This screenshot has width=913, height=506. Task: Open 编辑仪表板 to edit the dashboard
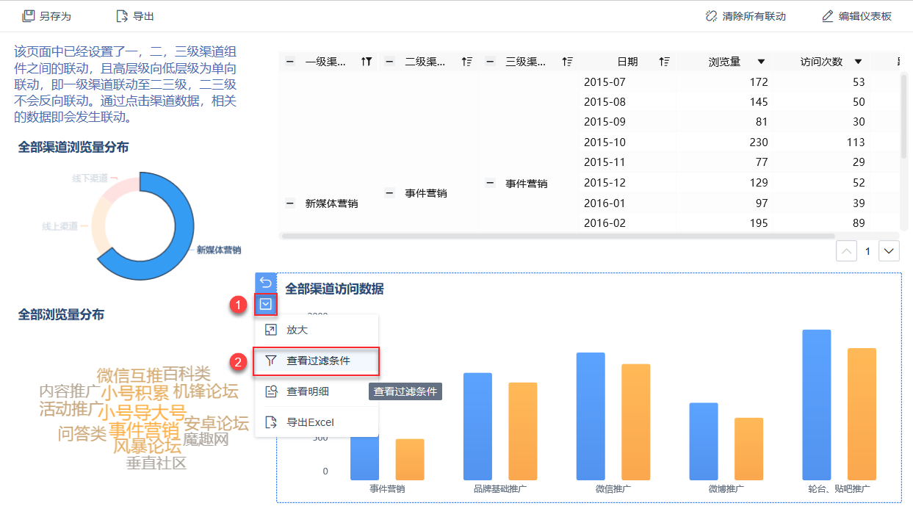(x=856, y=15)
